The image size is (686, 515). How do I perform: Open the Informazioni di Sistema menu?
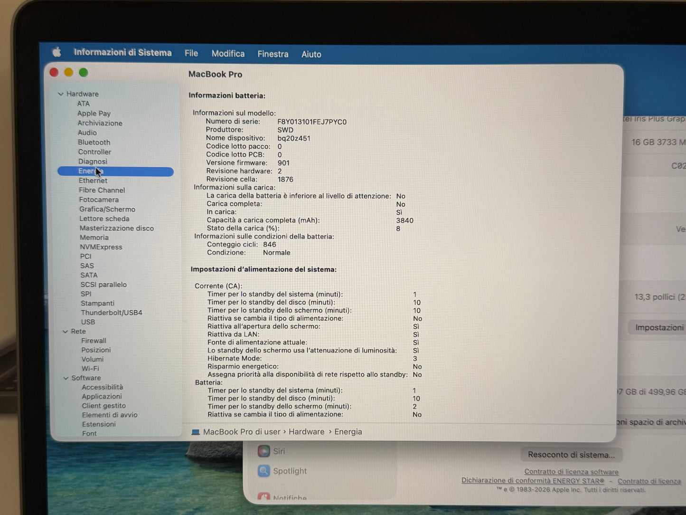click(122, 53)
